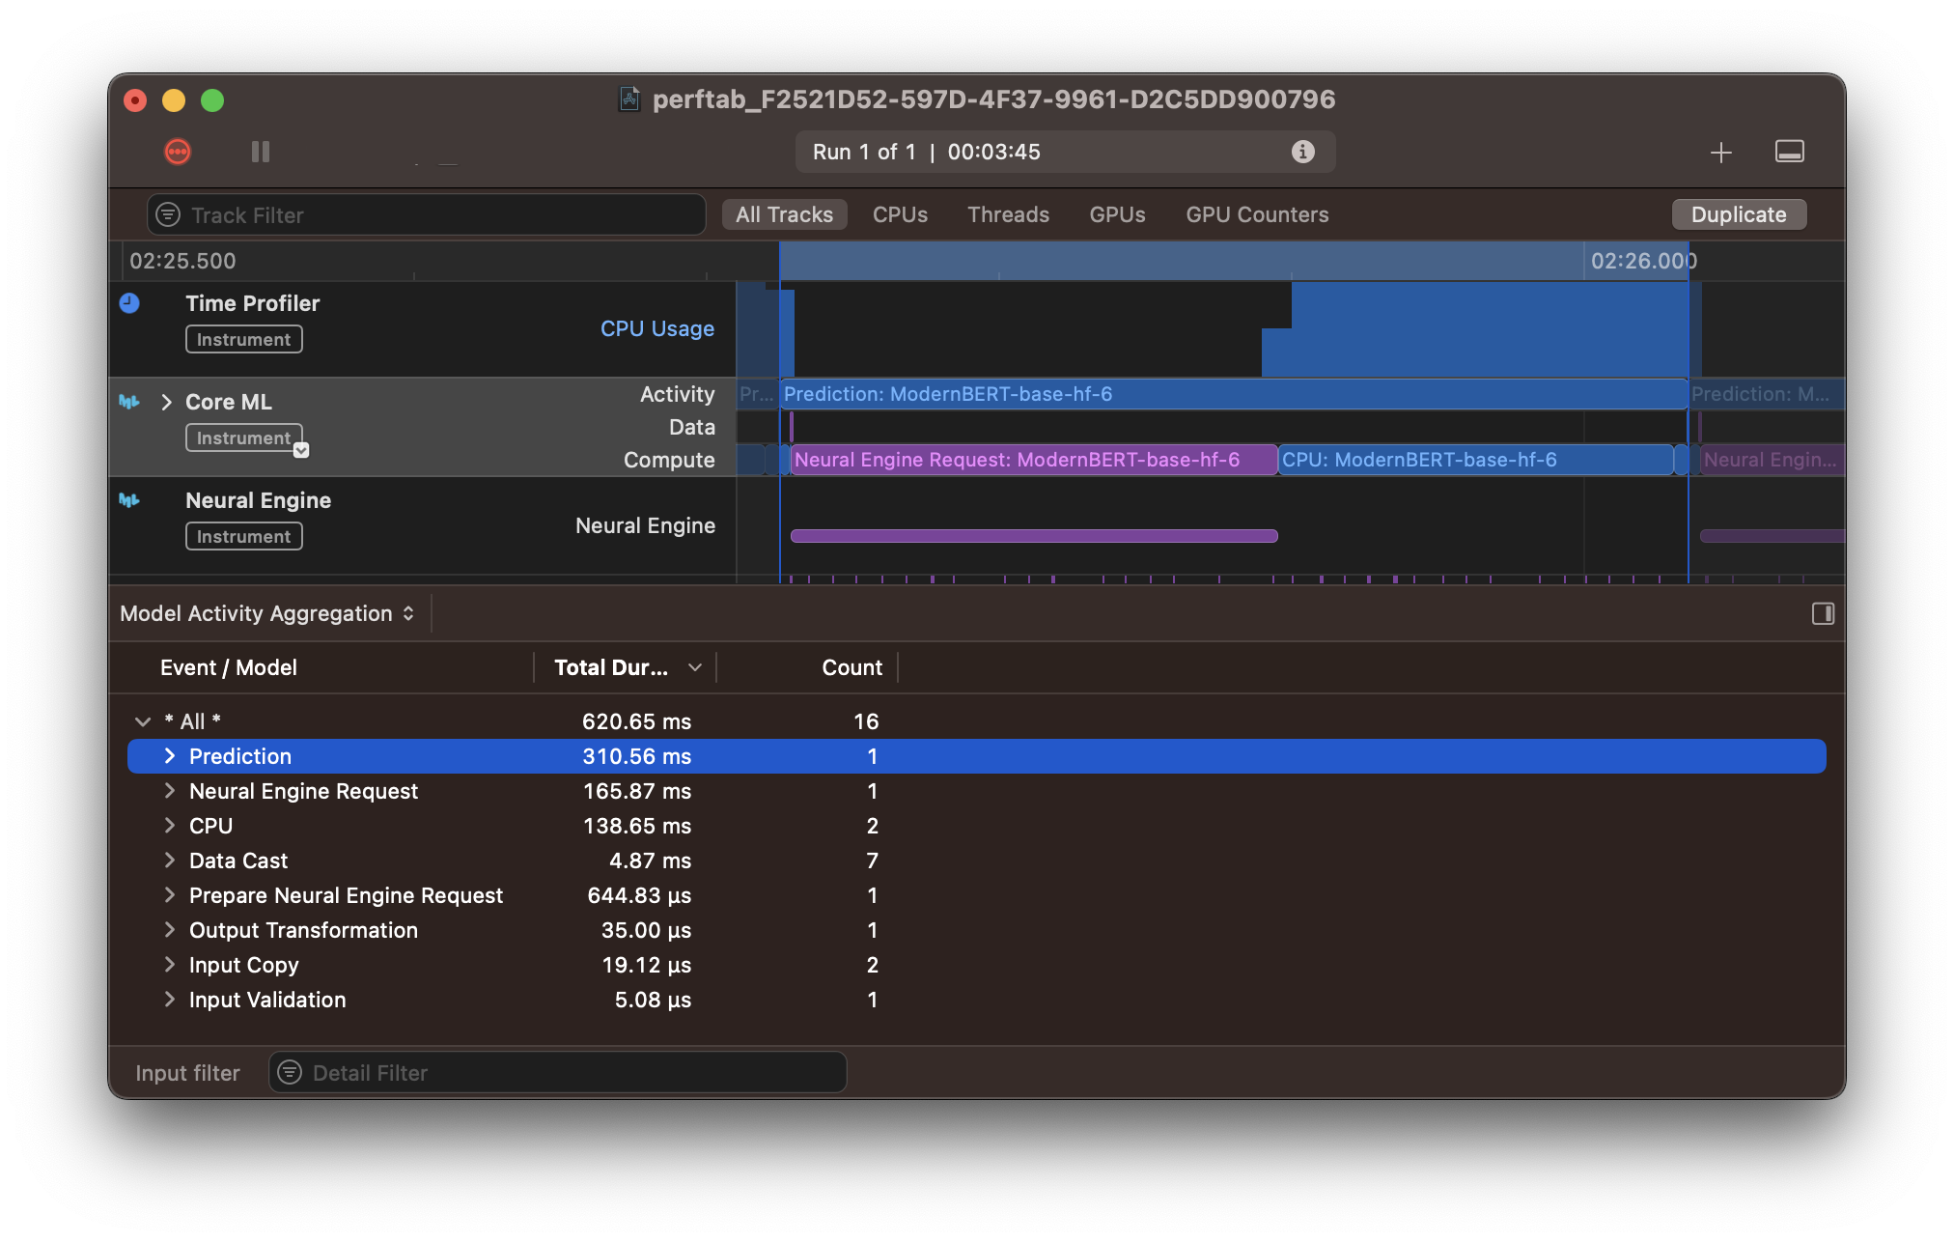
Task: Sort by Total Duration column
Action: click(x=625, y=667)
